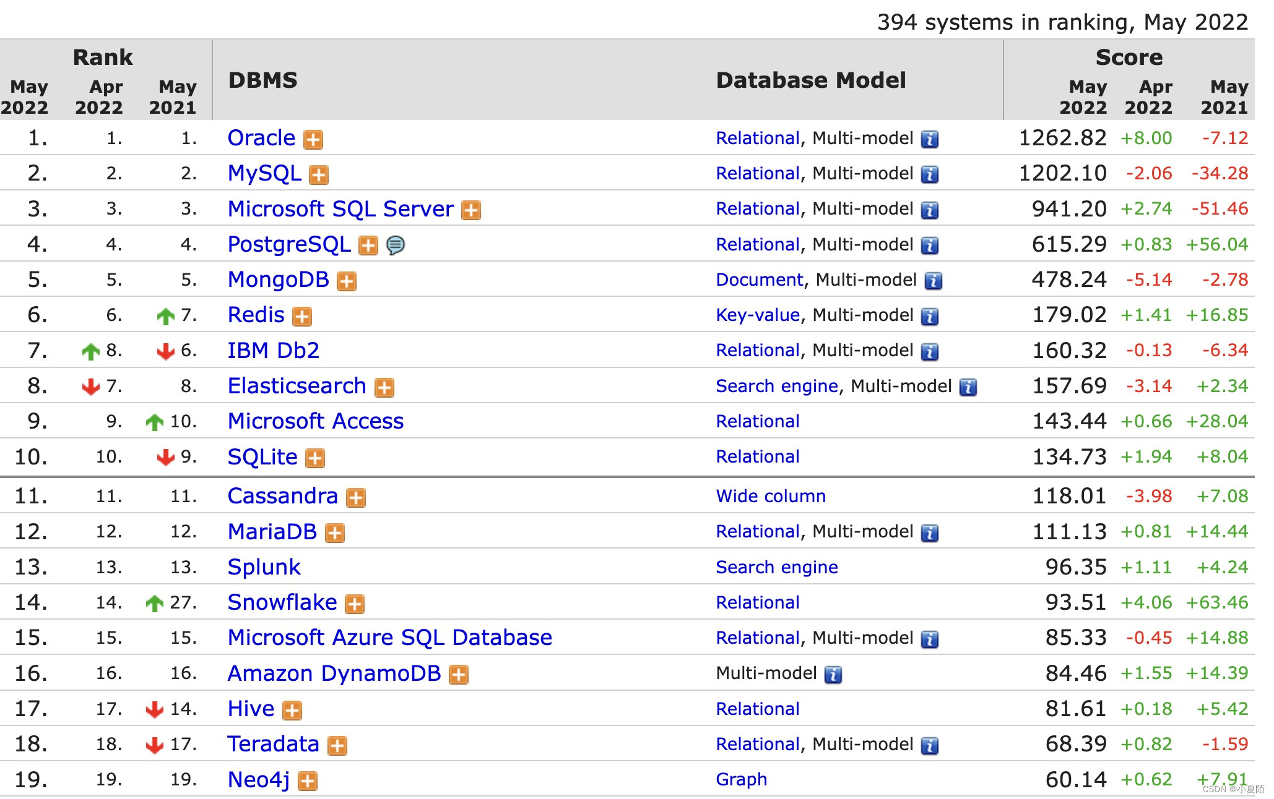This screenshot has height=799, width=1274.
Task: Open the Teradata link
Action: tap(273, 744)
